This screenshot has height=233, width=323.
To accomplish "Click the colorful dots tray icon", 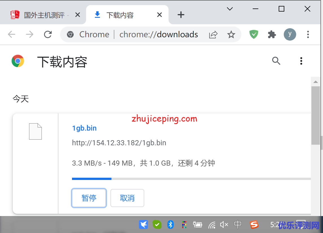I will pos(184,225).
